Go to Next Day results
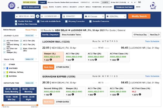163x108 pixels. pos(155,35)
